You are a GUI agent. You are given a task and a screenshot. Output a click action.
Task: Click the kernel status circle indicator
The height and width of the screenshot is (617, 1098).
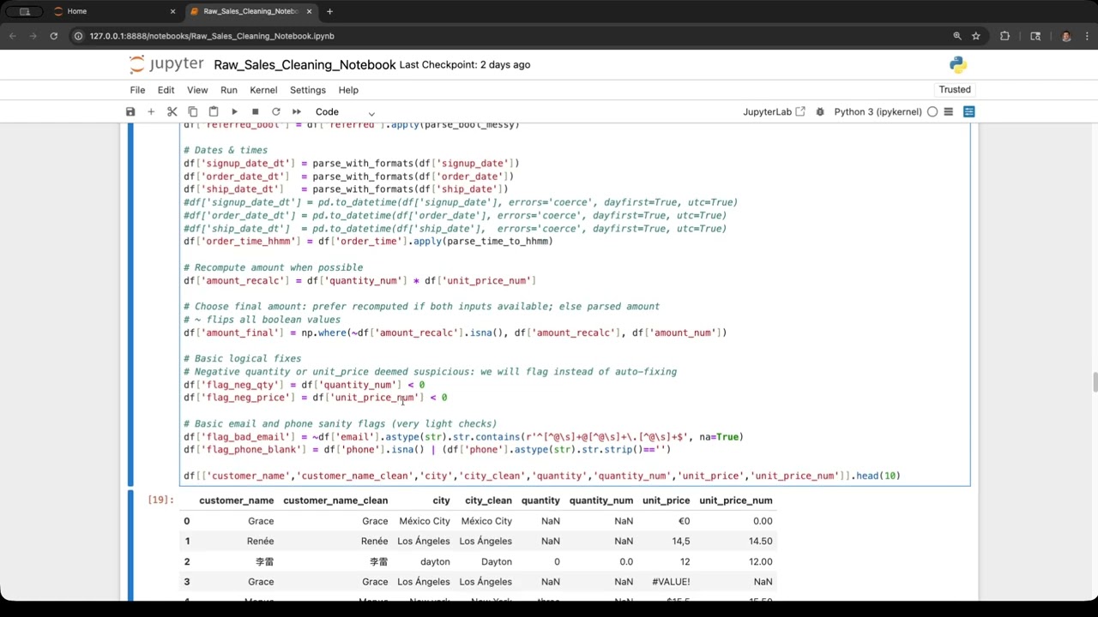pos(932,111)
